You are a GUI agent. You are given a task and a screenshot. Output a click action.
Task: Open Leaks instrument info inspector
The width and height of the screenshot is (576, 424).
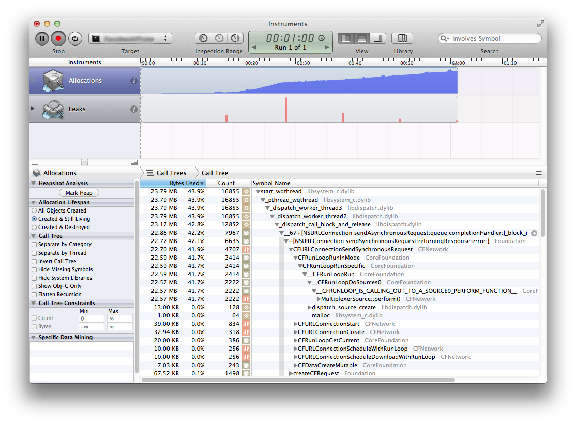pyautogui.click(x=134, y=109)
